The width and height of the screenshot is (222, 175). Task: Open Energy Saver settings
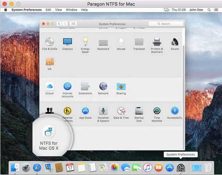[x=85, y=45]
